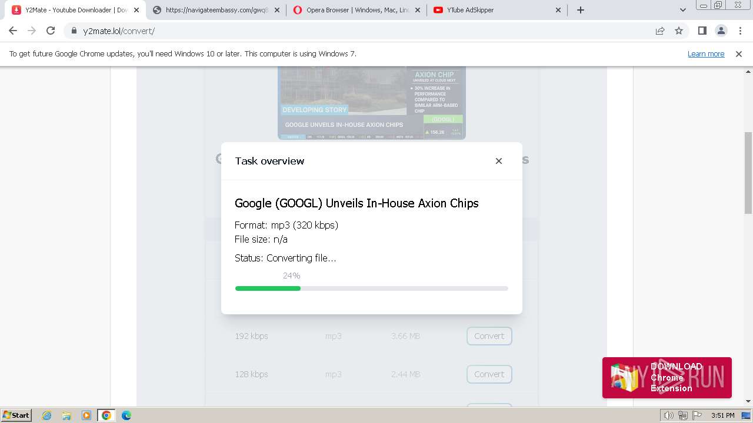Open the Windows Start menu
The width and height of the screenshot is (753, 423).
point(16,415)
